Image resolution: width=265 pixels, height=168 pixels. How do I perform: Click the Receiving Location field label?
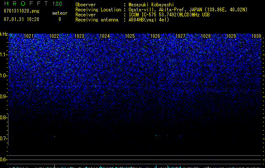pyautogui.click(x=98, y=10)
